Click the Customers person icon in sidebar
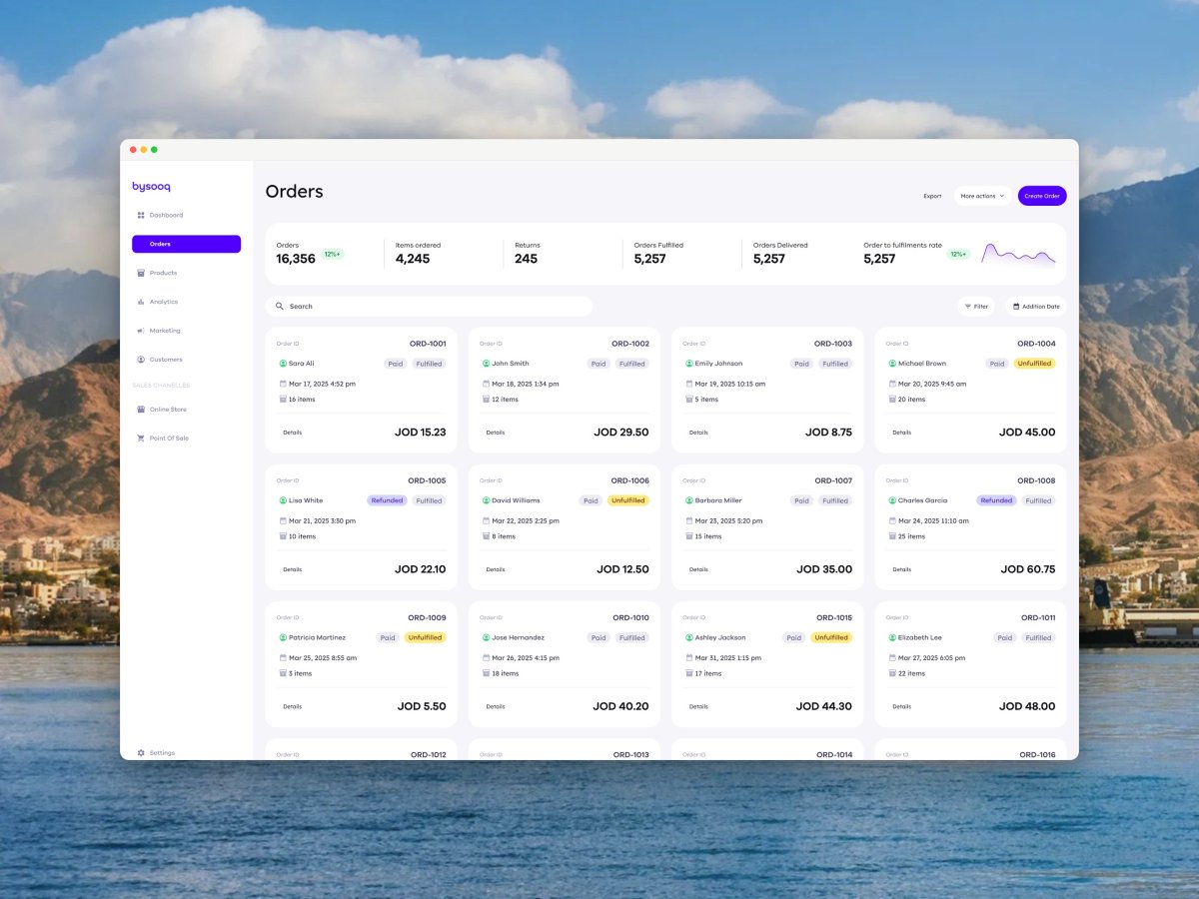Screen dimensions: 1199x899 pos(141,360)
